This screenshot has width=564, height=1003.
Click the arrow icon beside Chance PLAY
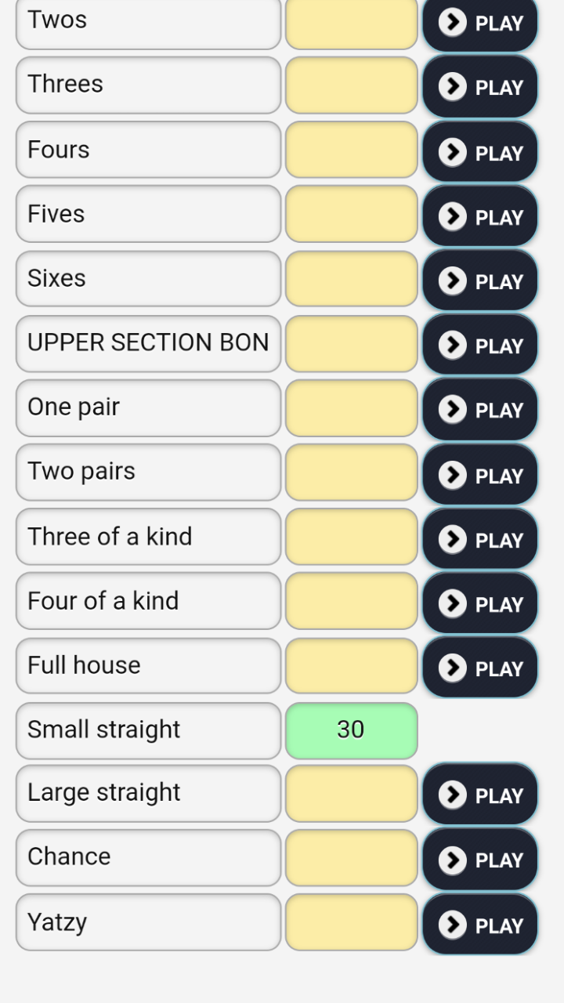tap(452, 860)
